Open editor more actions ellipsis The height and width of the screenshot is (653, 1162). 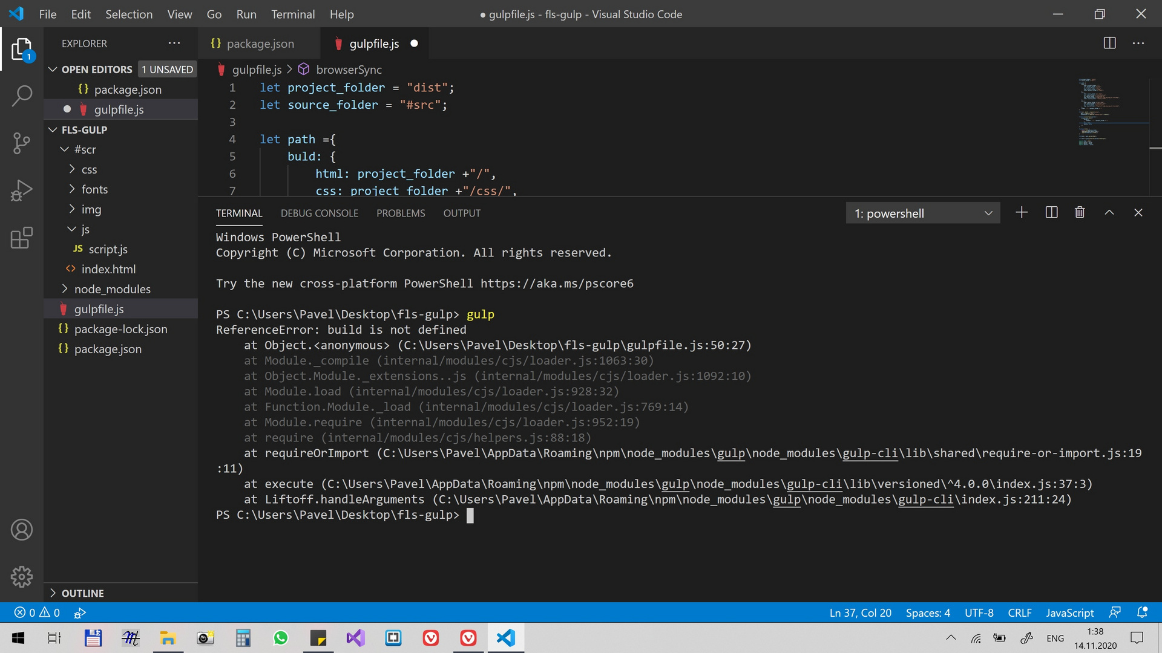click(1138, 44)
